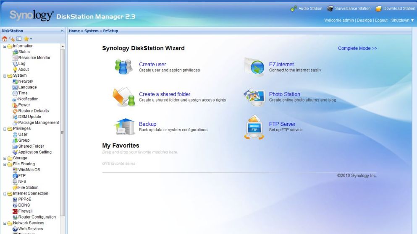Open Audio Station icon in header
Image resolution: width=417 pixels, height=234 pixels.
(x=294, y=8)
